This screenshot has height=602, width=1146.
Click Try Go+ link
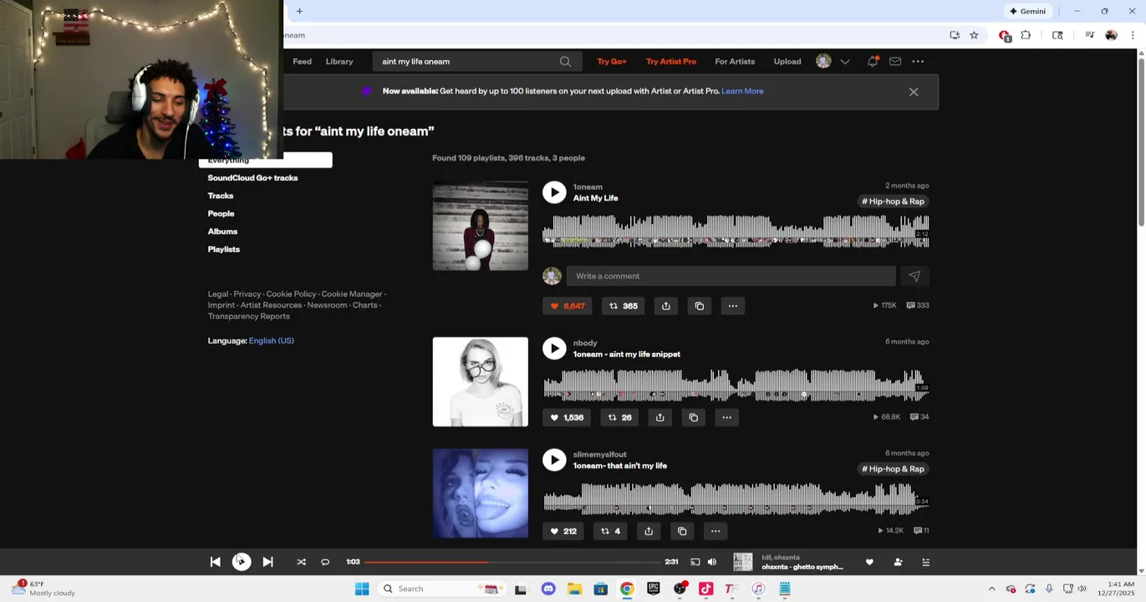coord(612,61)
